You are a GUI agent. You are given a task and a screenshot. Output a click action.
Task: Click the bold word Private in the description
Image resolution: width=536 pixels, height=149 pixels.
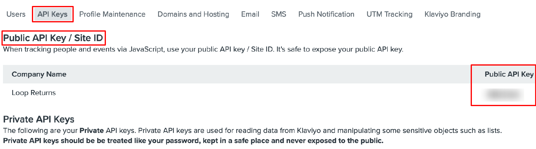click(x=92, y=131)
